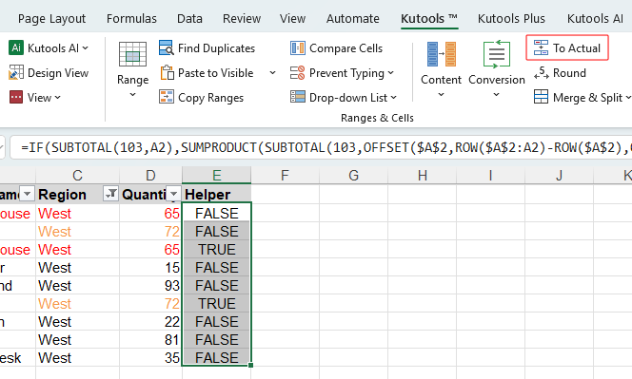
Task: Open the Page Layout tab
Action: coord(51,18)
